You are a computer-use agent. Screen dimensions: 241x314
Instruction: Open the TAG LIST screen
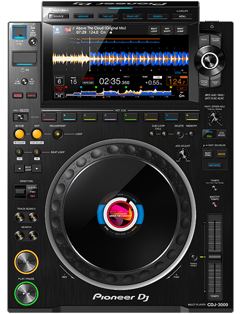[108, 16]
